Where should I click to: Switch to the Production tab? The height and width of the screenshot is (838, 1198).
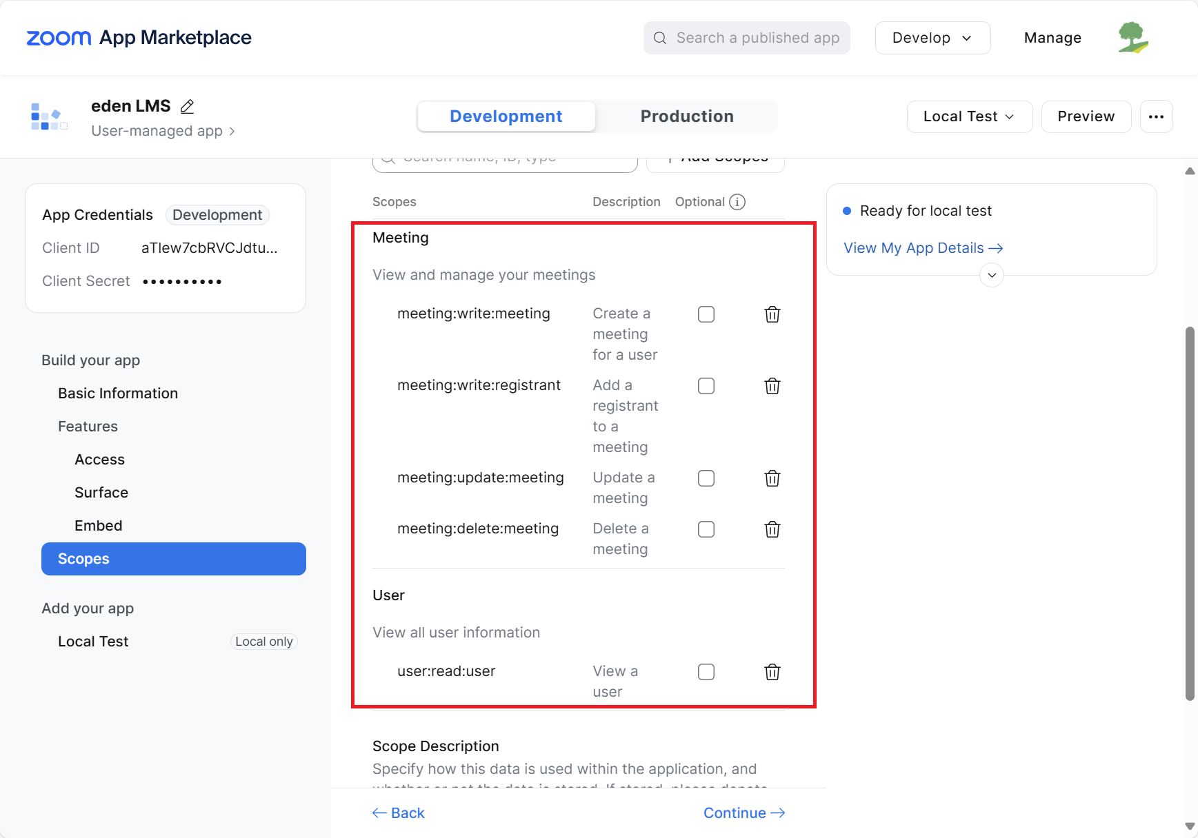click(x=687, y=116)
